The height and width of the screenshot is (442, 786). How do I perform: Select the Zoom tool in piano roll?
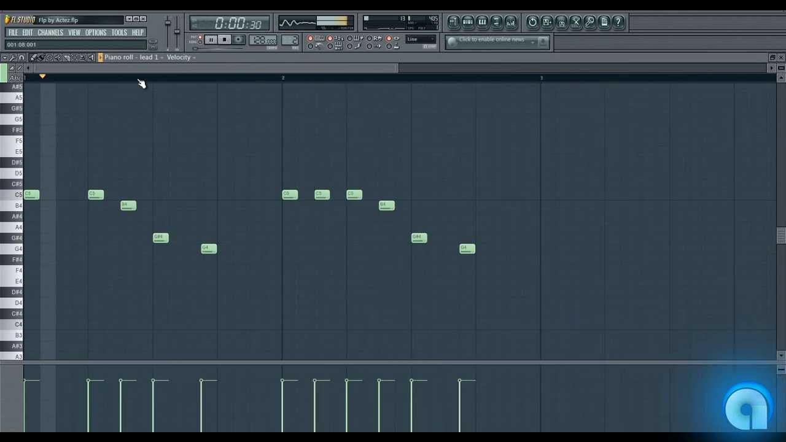coord(82,58)
